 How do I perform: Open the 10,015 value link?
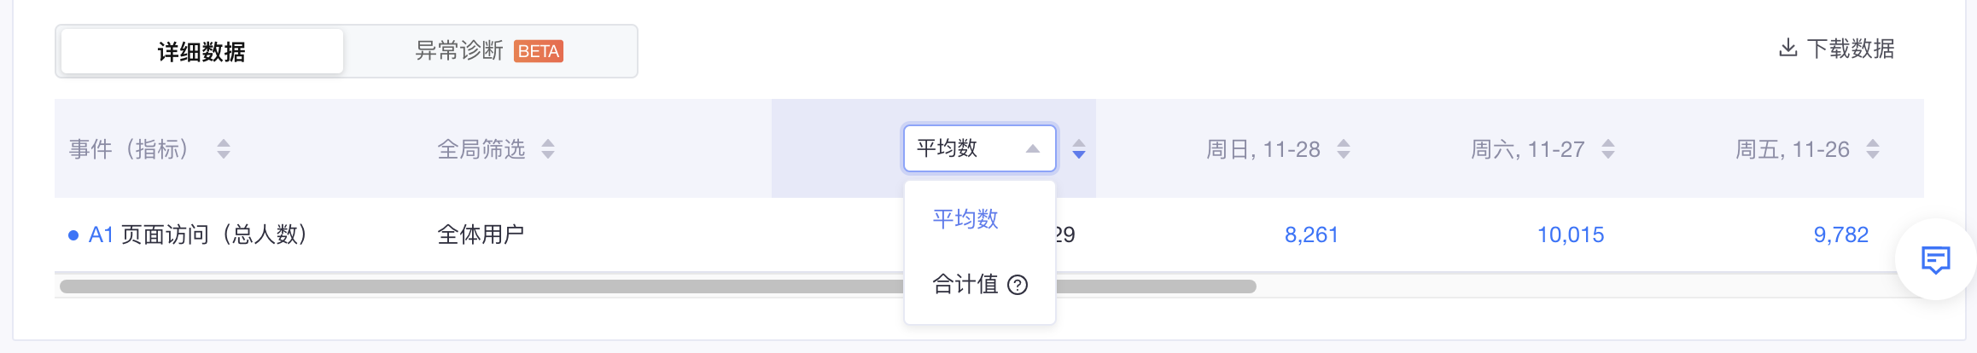(x=1571, y=234)
